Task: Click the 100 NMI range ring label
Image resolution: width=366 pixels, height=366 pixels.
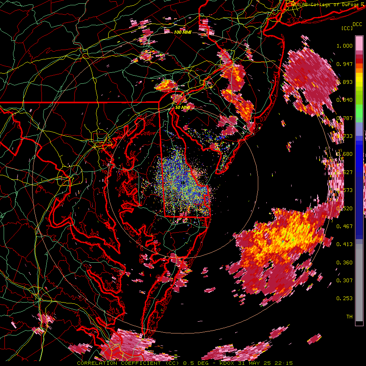Action: (183, 32)
